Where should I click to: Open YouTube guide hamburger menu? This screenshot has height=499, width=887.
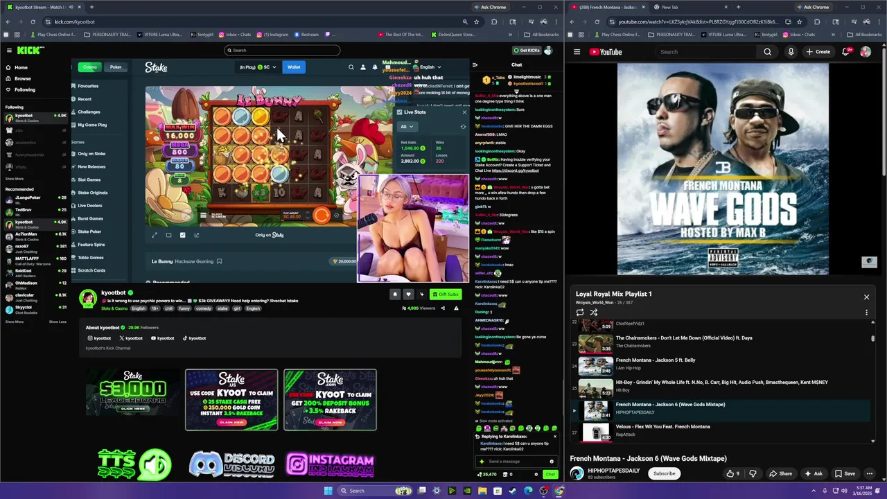(577, 51)
